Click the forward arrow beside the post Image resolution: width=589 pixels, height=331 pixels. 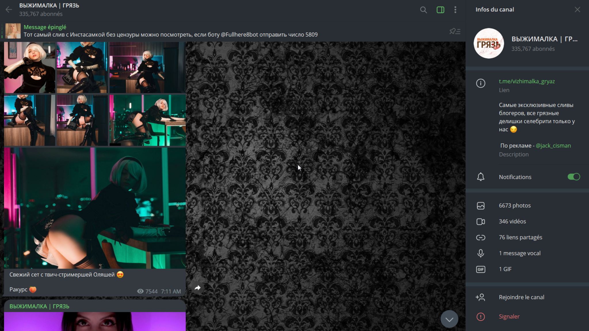198,288
